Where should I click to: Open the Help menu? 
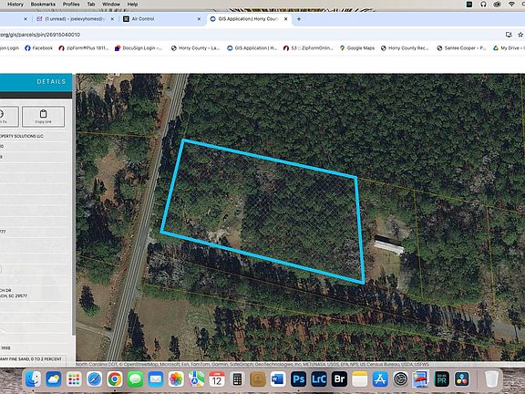coord(132,5)
